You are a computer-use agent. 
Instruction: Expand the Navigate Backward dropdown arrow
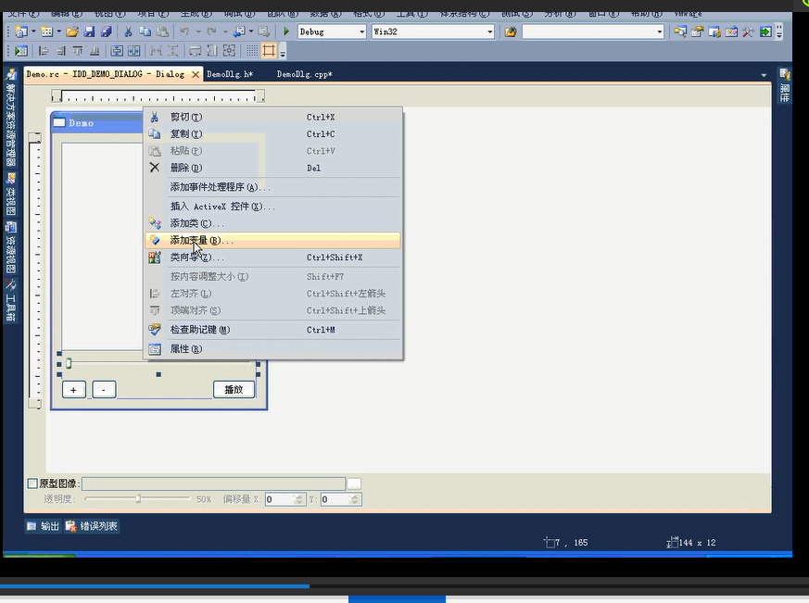pyautogui.click(x=251, y=32)
